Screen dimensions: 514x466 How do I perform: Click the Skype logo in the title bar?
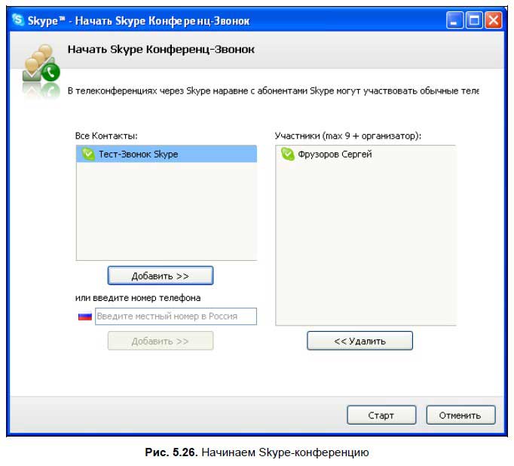(x=19, y=20)
